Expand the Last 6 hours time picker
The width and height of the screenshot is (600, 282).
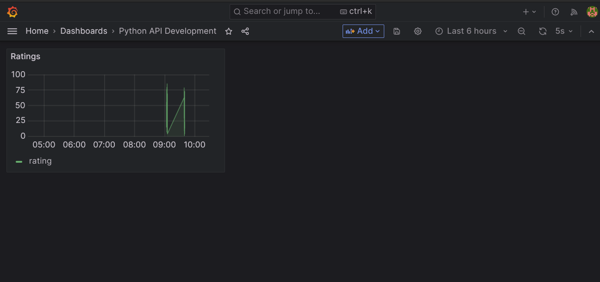click(471, 31)
